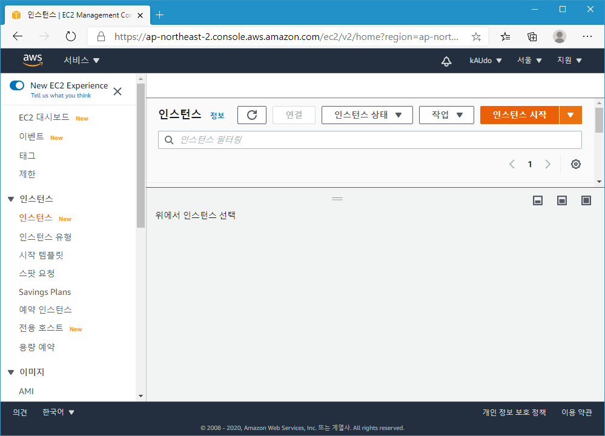605x436 pixels.
Task: Open a new browser tab
Action: click(159, 15)
